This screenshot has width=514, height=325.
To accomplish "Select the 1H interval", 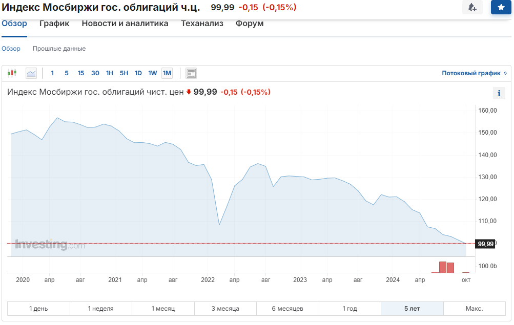I will (110, 73).
